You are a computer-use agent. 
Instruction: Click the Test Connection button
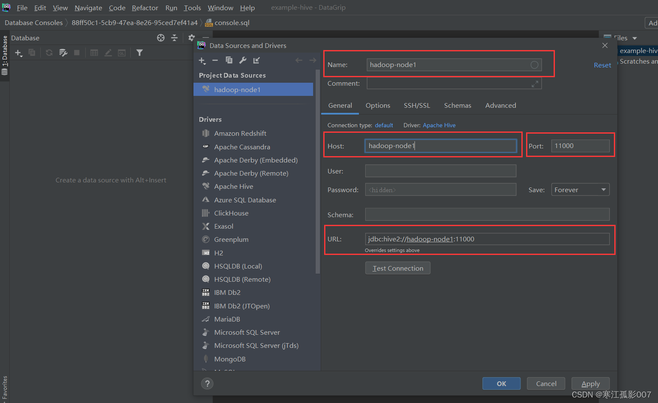(398, 268)
